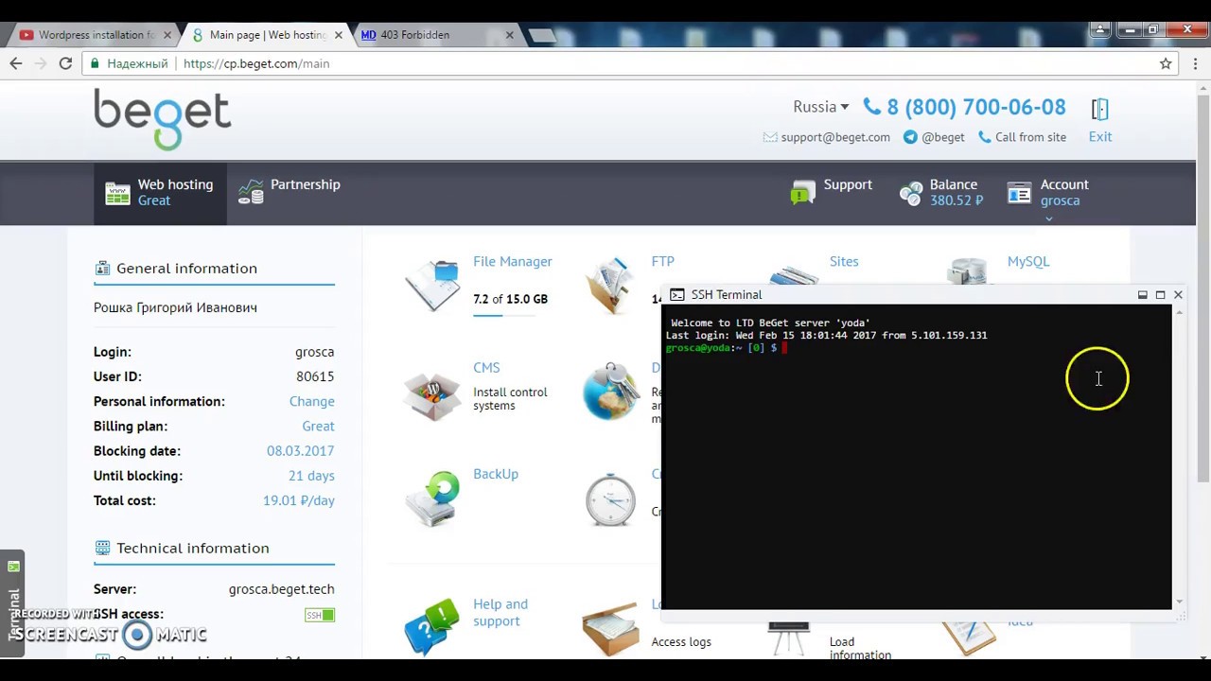Click the Web hosting icon
Image resolution: width=1211 pixels, height=681 pixels.
click(117, 193)
